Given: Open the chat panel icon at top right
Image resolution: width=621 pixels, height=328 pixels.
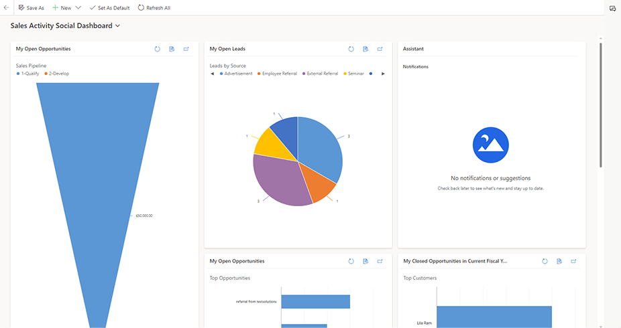Looking at the screenshot, I should 612,8.
